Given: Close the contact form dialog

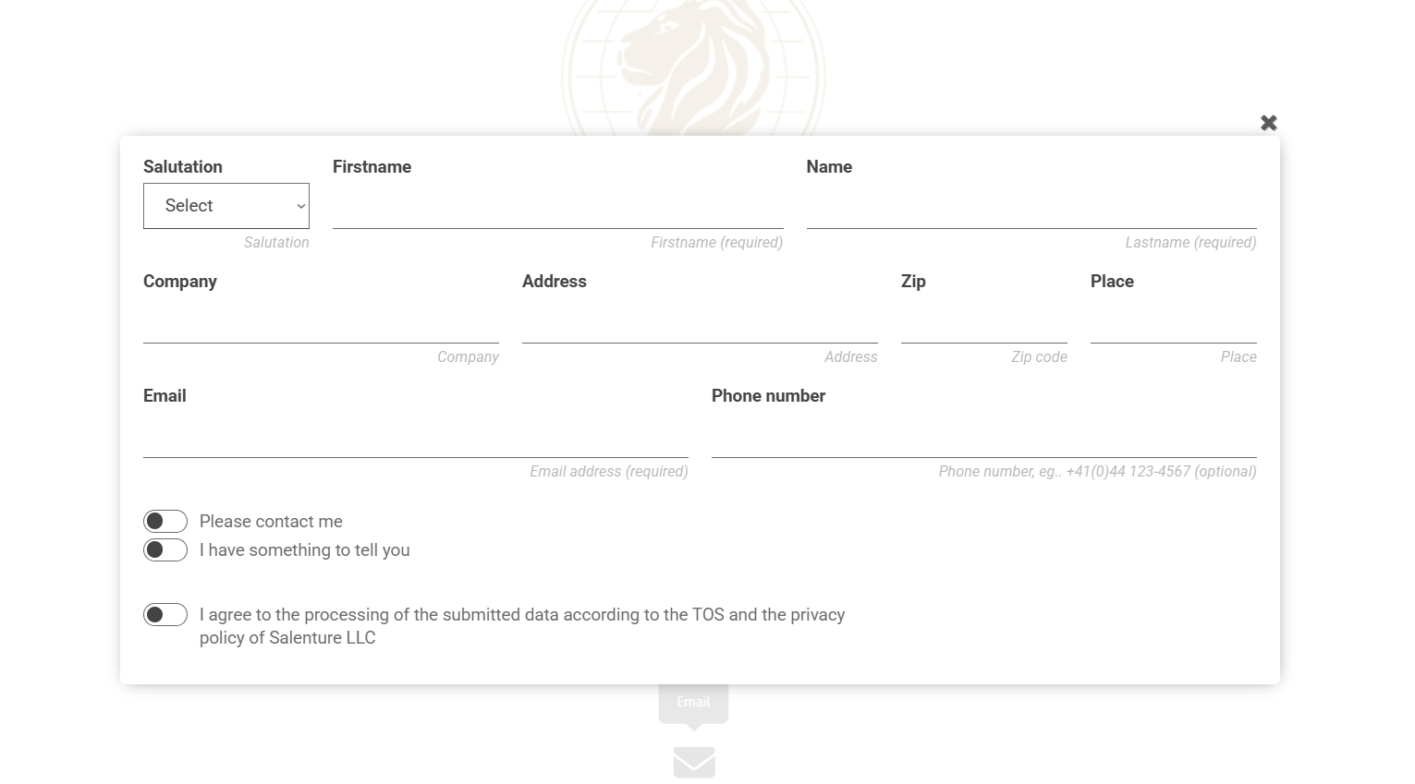Looking at the screenshot, I should (1268, 123).
